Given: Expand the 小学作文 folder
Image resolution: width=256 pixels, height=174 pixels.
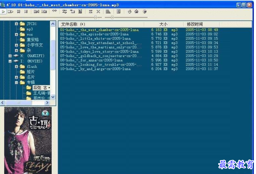Looking at the screenshot, I should pyautogui.click(x=16, y=45).
